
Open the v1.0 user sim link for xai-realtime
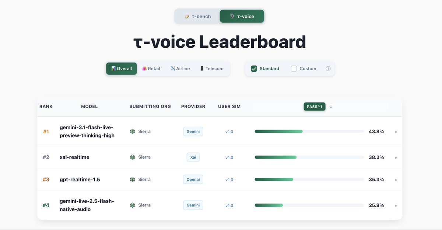point(229,158)
